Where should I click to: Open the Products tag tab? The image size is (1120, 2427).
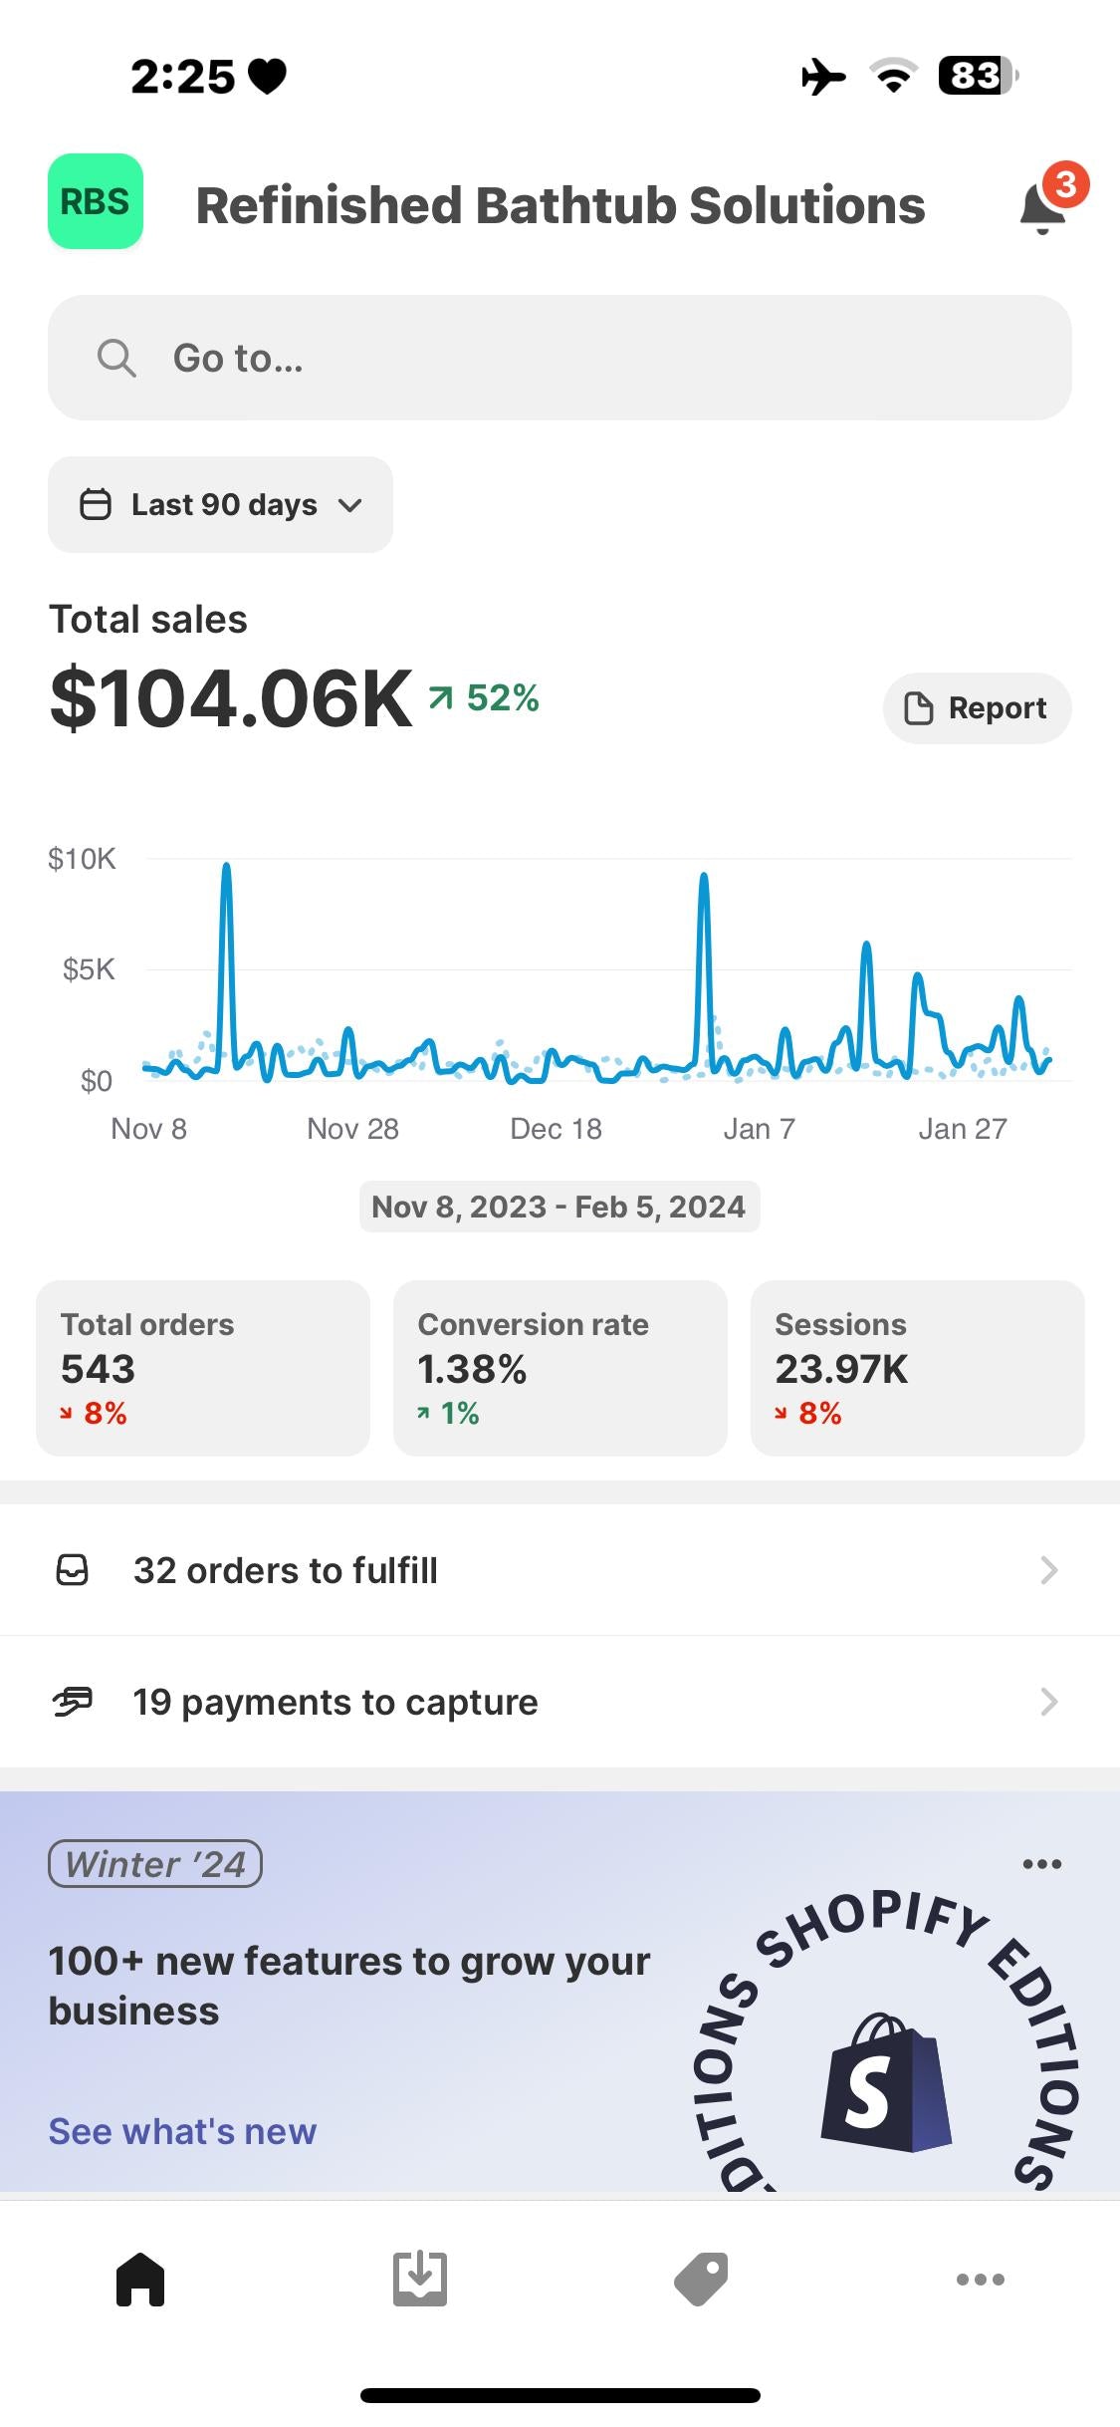[701, 2278]
